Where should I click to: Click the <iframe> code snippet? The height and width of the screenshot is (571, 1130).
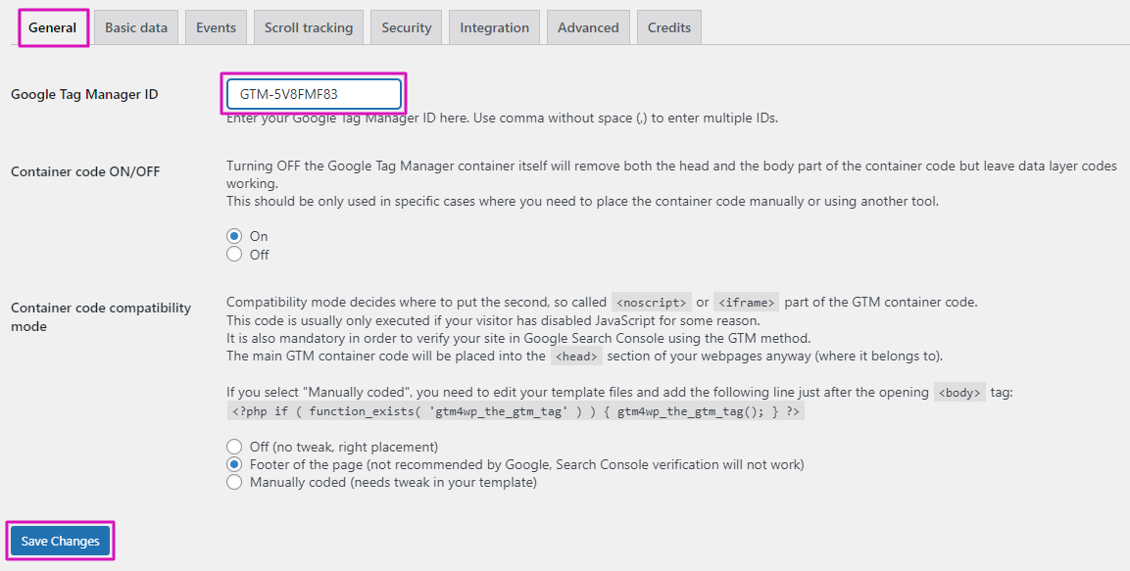[746, 303]
